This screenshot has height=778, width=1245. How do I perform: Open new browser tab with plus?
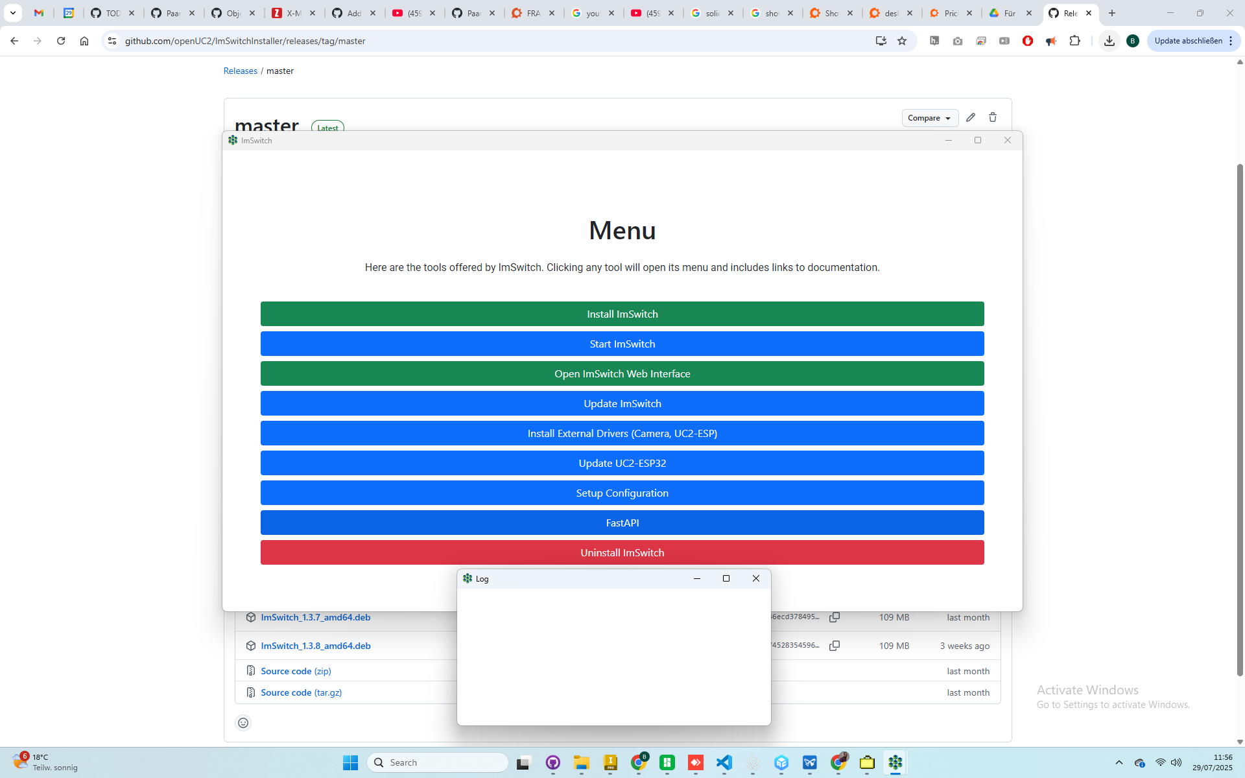click(1112, 13)
